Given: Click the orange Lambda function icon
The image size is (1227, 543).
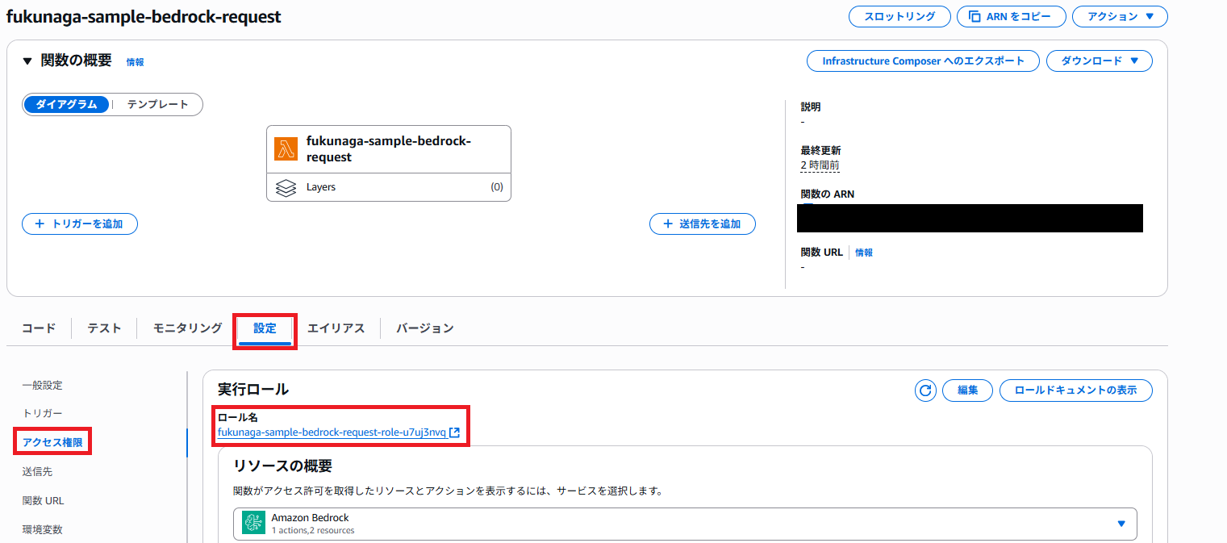Looking at the screenshot, I should 286,148.
